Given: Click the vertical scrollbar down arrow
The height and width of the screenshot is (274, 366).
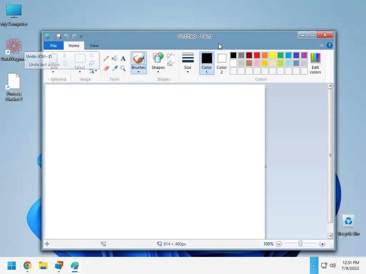Looking at the screenshot, I should 330,236.
